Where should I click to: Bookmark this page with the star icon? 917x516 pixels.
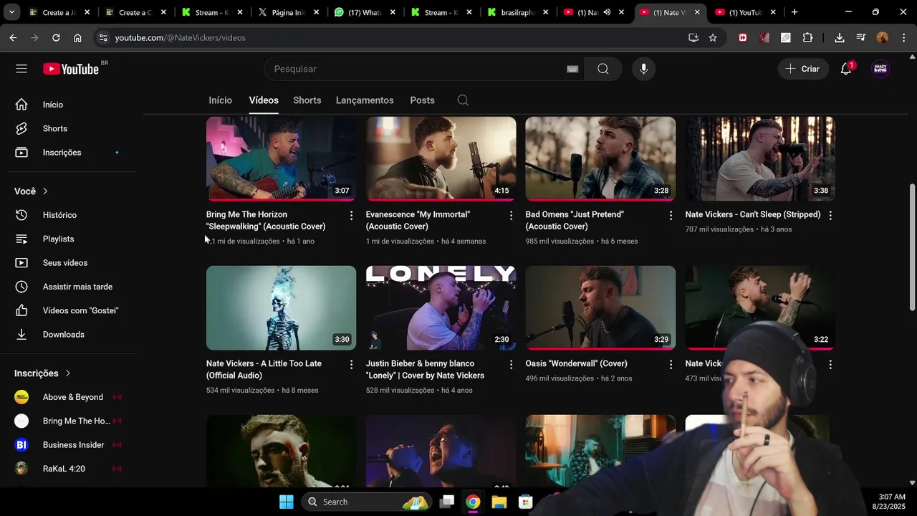pyautogui.click(x=713, y=37)
